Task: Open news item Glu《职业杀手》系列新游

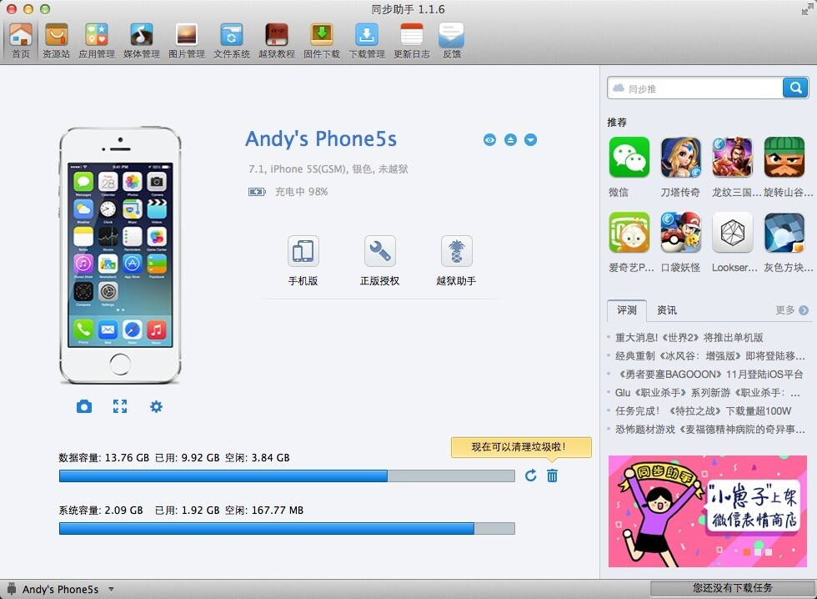Action: tap(708, 393)
